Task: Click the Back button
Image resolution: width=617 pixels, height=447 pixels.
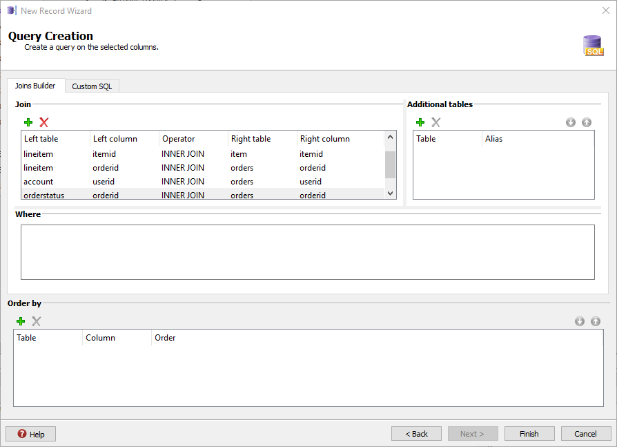Action: [416, 433]
